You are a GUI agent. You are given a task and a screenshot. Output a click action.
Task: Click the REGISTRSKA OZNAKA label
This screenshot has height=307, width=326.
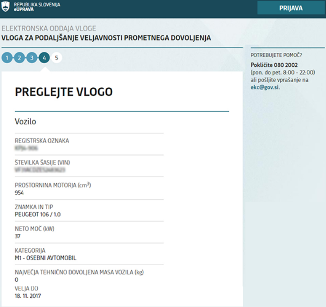[x=42, y=141]
